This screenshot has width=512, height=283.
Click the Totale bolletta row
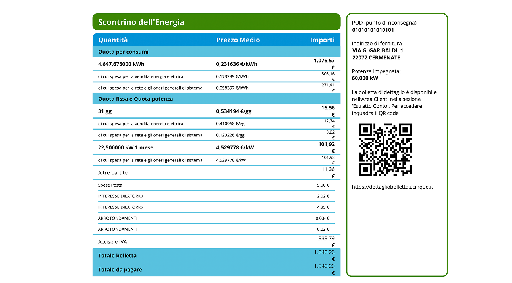[x=216, y=255]
